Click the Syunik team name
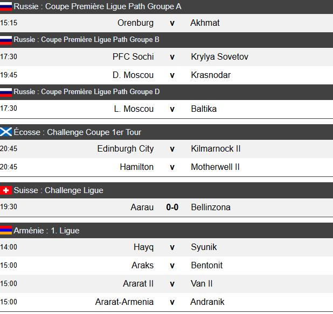This screenshot has height=314, width=333. (204, 247)
